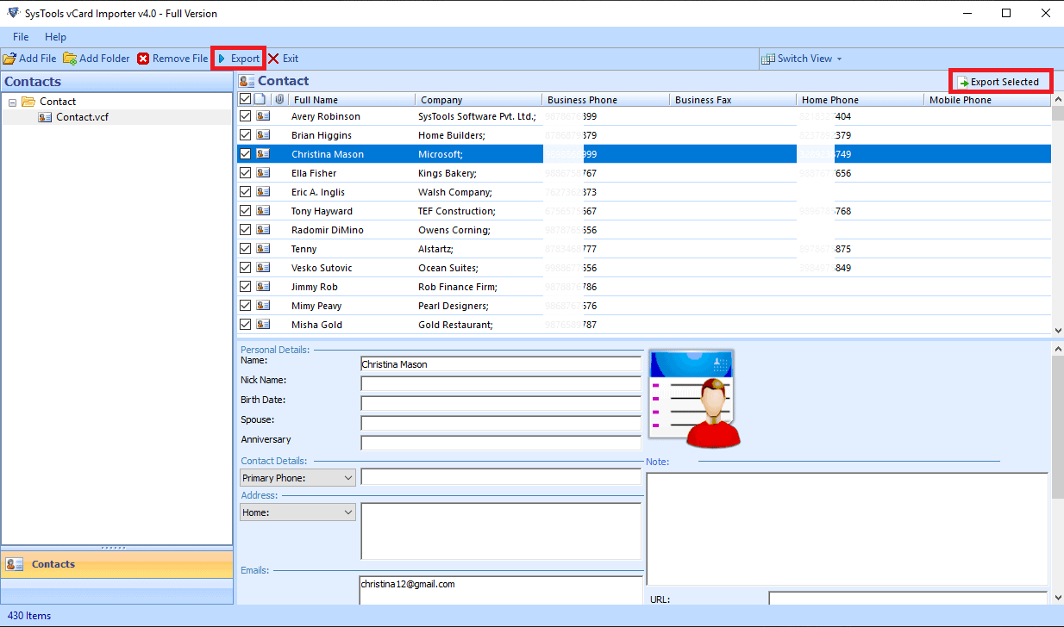Click contact card icon for Brian Higgins
The width and height of the screenshot is (1064, 627).
pos(263,134)
